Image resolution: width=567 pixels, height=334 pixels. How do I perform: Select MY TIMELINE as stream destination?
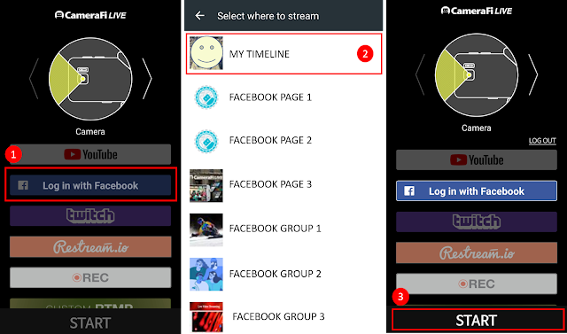tap(283, 54)
